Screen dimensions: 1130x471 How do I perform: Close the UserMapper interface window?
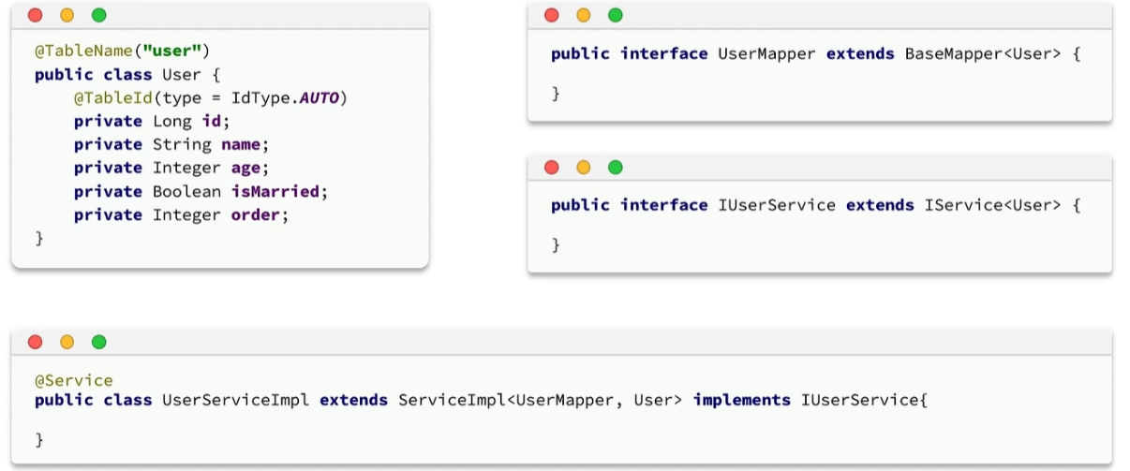[x=552, y=15]
